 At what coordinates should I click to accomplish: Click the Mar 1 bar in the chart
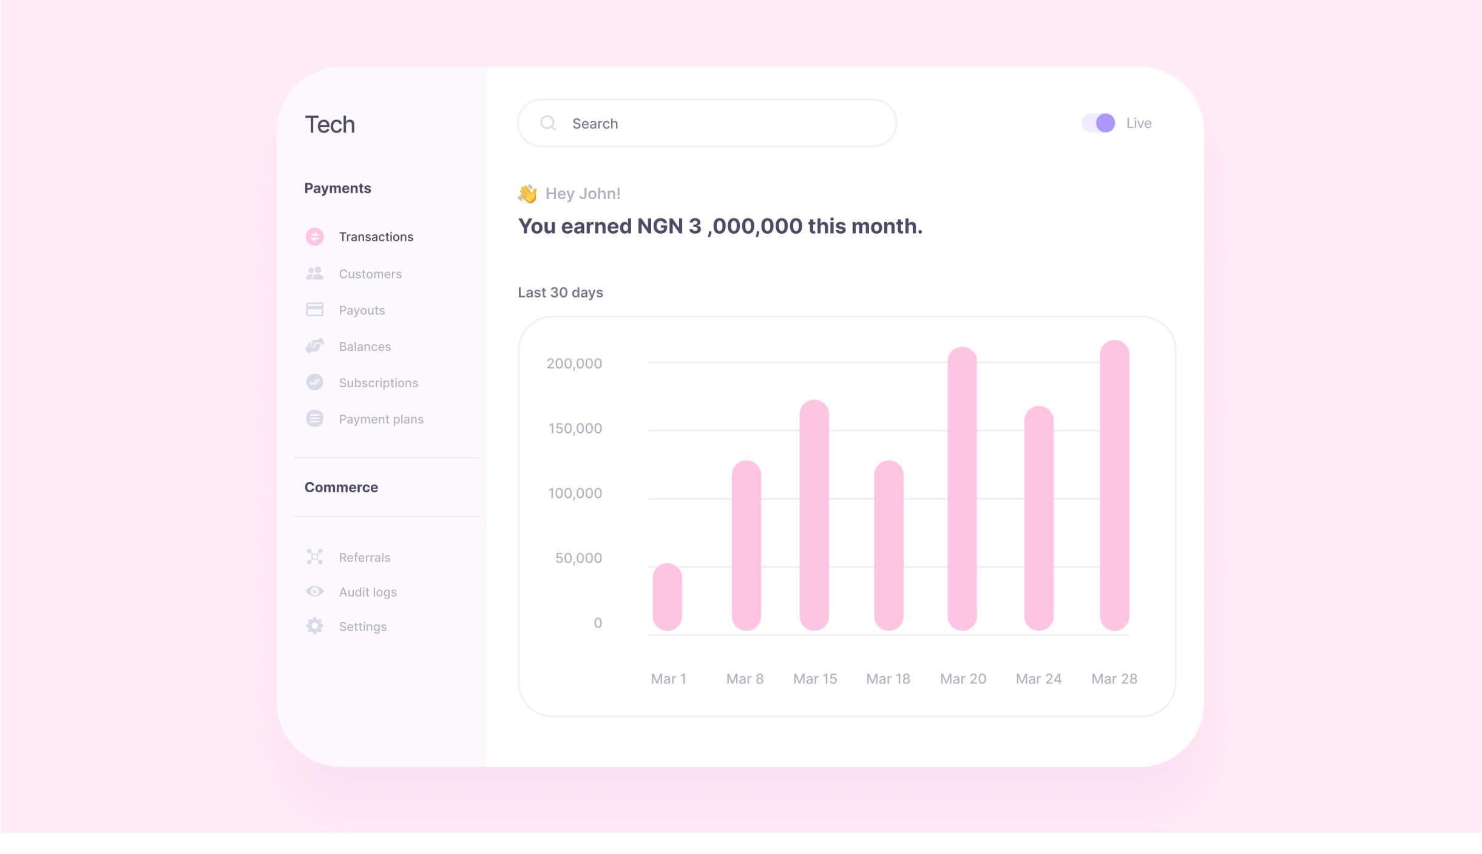[668, 598]
